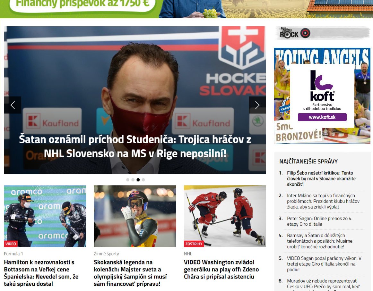Click the VIDEO badge on Hamilton photo
The height and width of the screenshot is (291, 373).
click(x=11, y=244)
